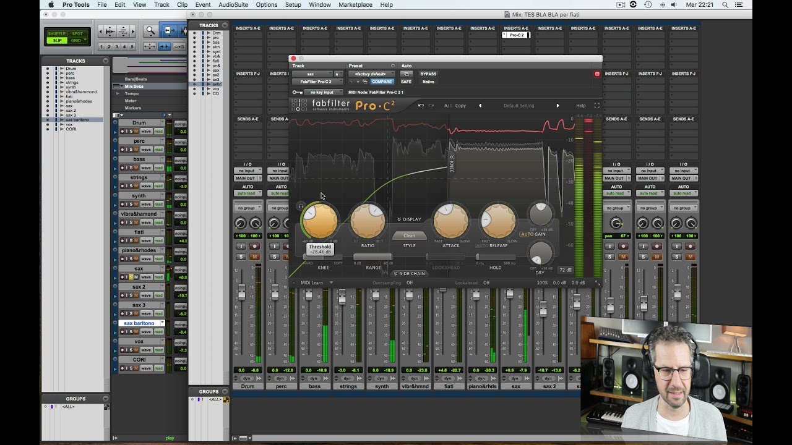Toggle BYPASS on the plug-in window
Image resolution: width=792 pixels, height=445 pixels.
(428, 74)
